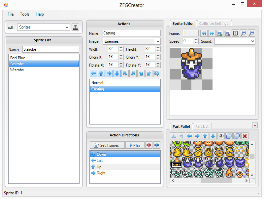264x199 pixels.
Task: Move part up in Part Pallet toolbar
Action: point(205,136)
